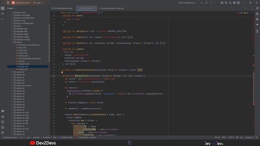Expand the values-b+sr+Latn folder
Image resolution: width=260 pixels, height=146 pixels.
[x=12, y=86]
